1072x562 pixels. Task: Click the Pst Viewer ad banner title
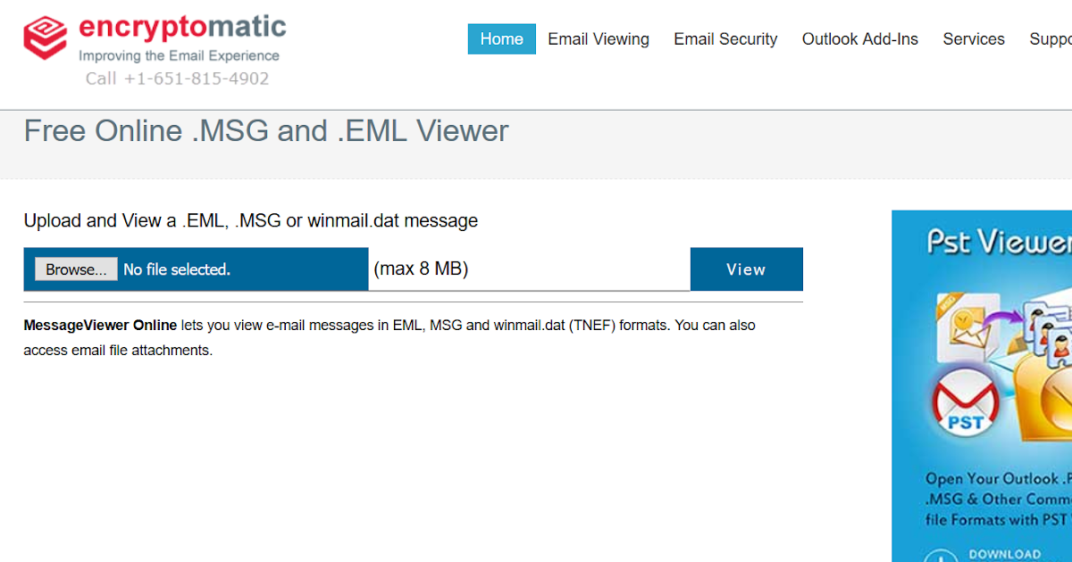(x=999, y=242)
